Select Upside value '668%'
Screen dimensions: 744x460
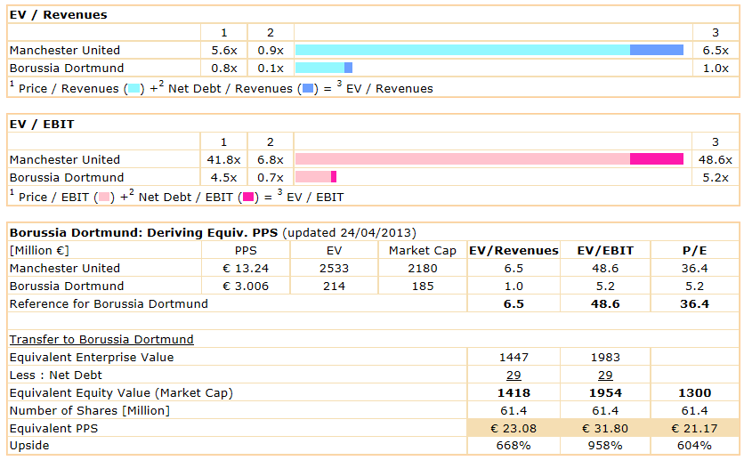(514, 446)
